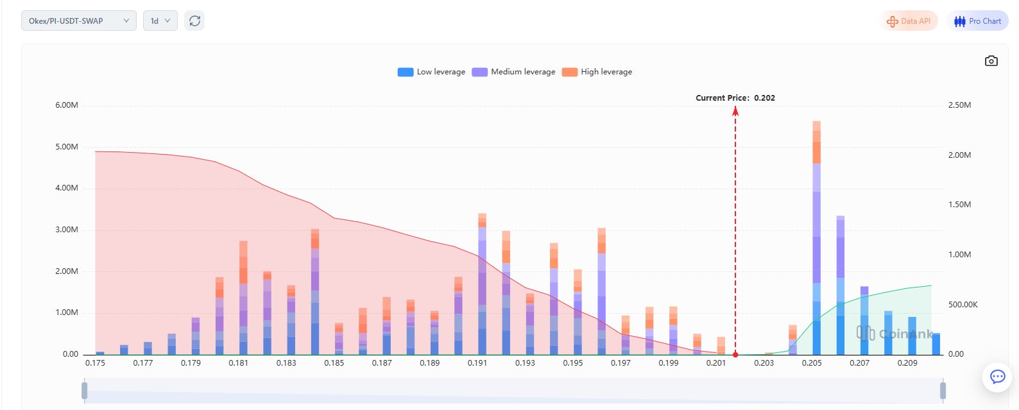Click the tallest bar at 0.205

point(816,237)
